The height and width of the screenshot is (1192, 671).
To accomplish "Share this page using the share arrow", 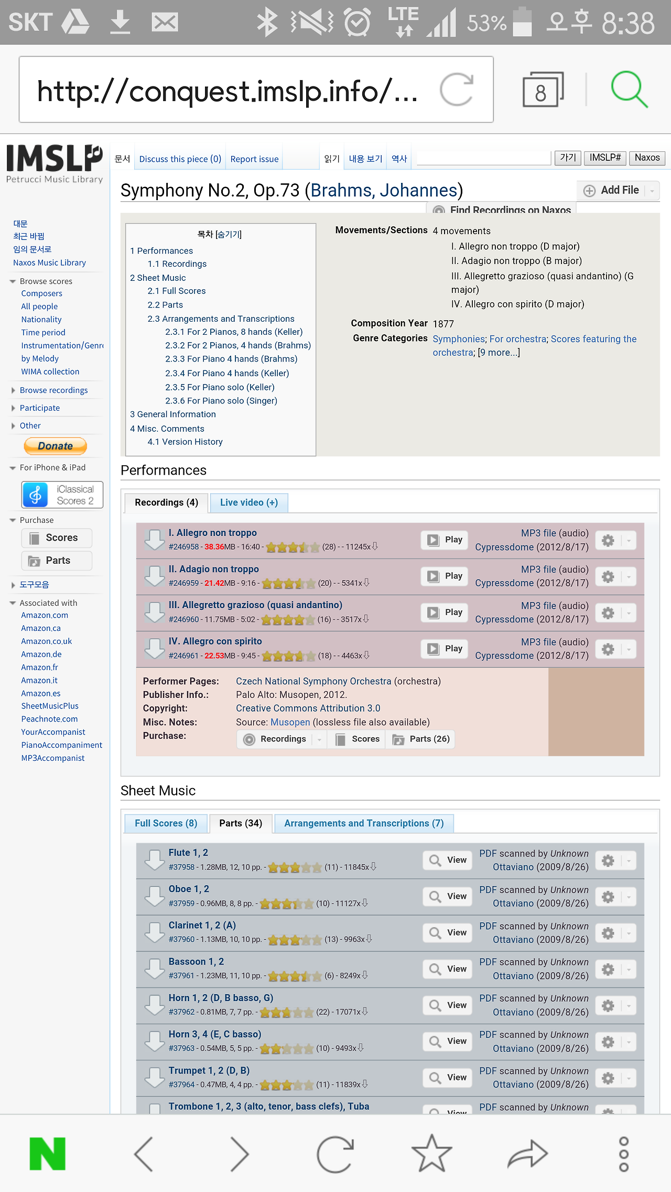I will (527, 1153).
